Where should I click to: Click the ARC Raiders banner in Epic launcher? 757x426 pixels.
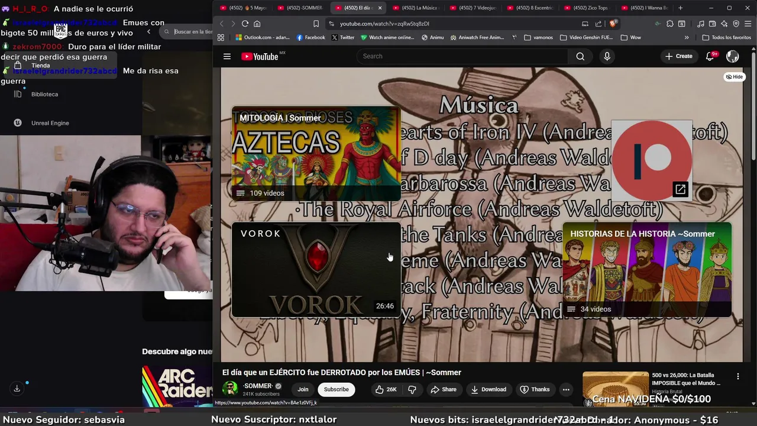point(177,387)
